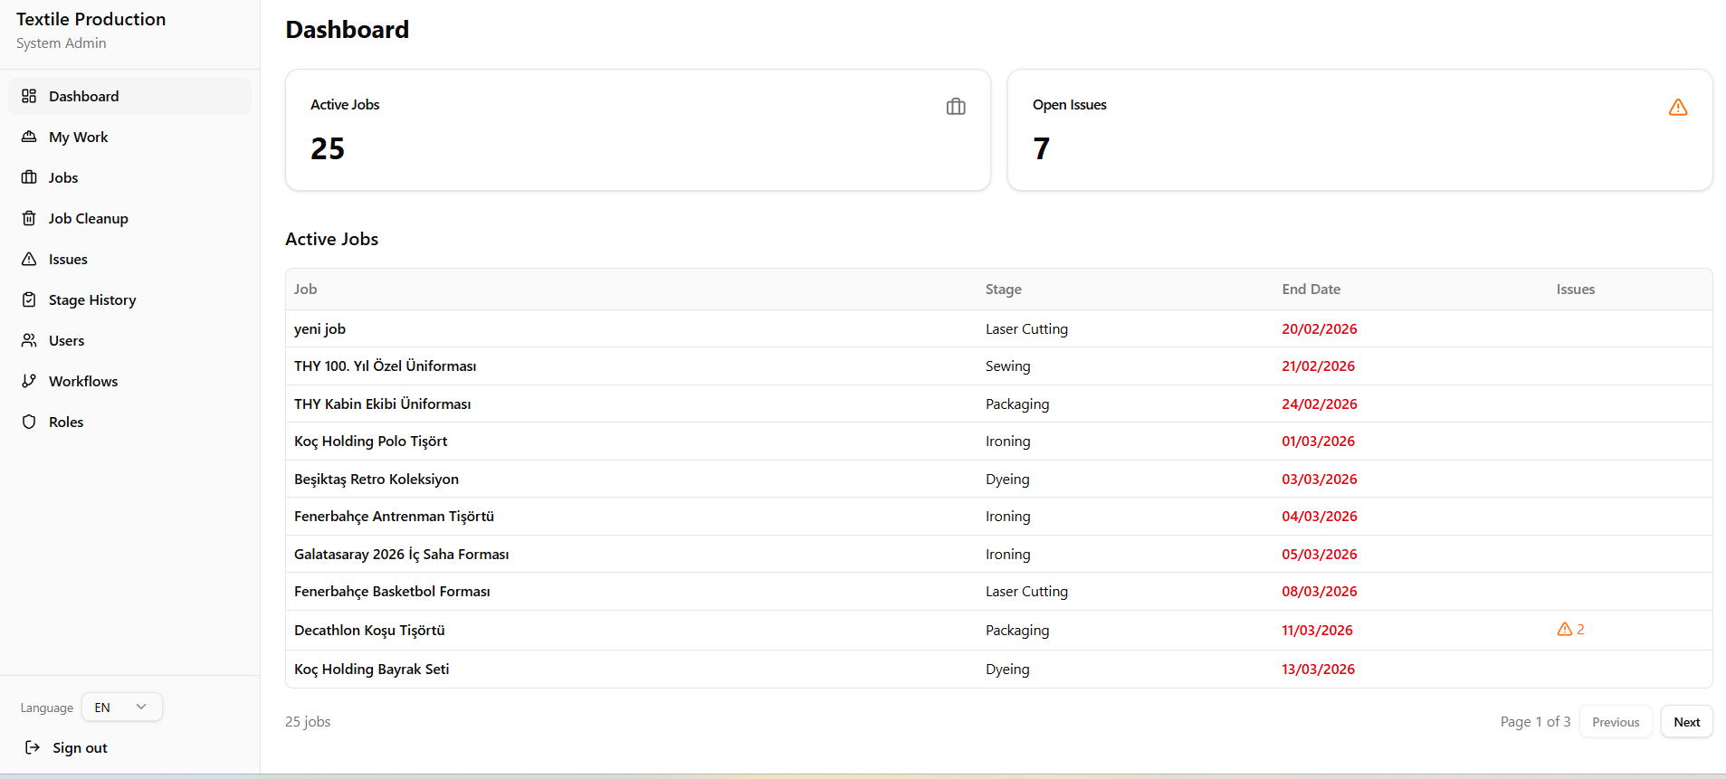Click the briefcase icon on Active Jobs card

tap(955, 107)
